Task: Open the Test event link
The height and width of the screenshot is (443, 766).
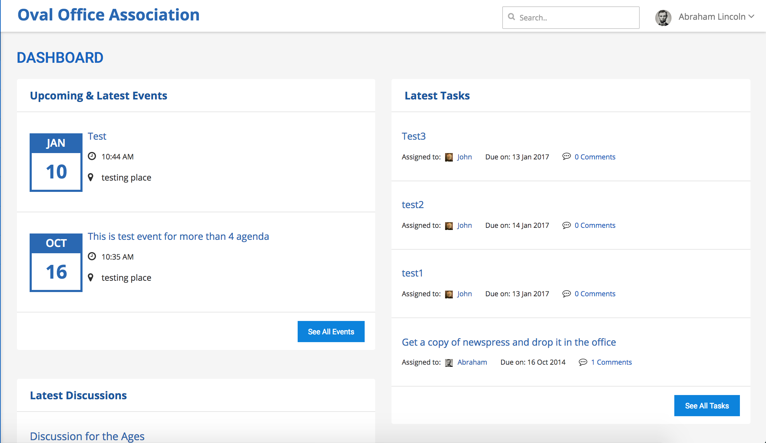Action: pos(97,136)
